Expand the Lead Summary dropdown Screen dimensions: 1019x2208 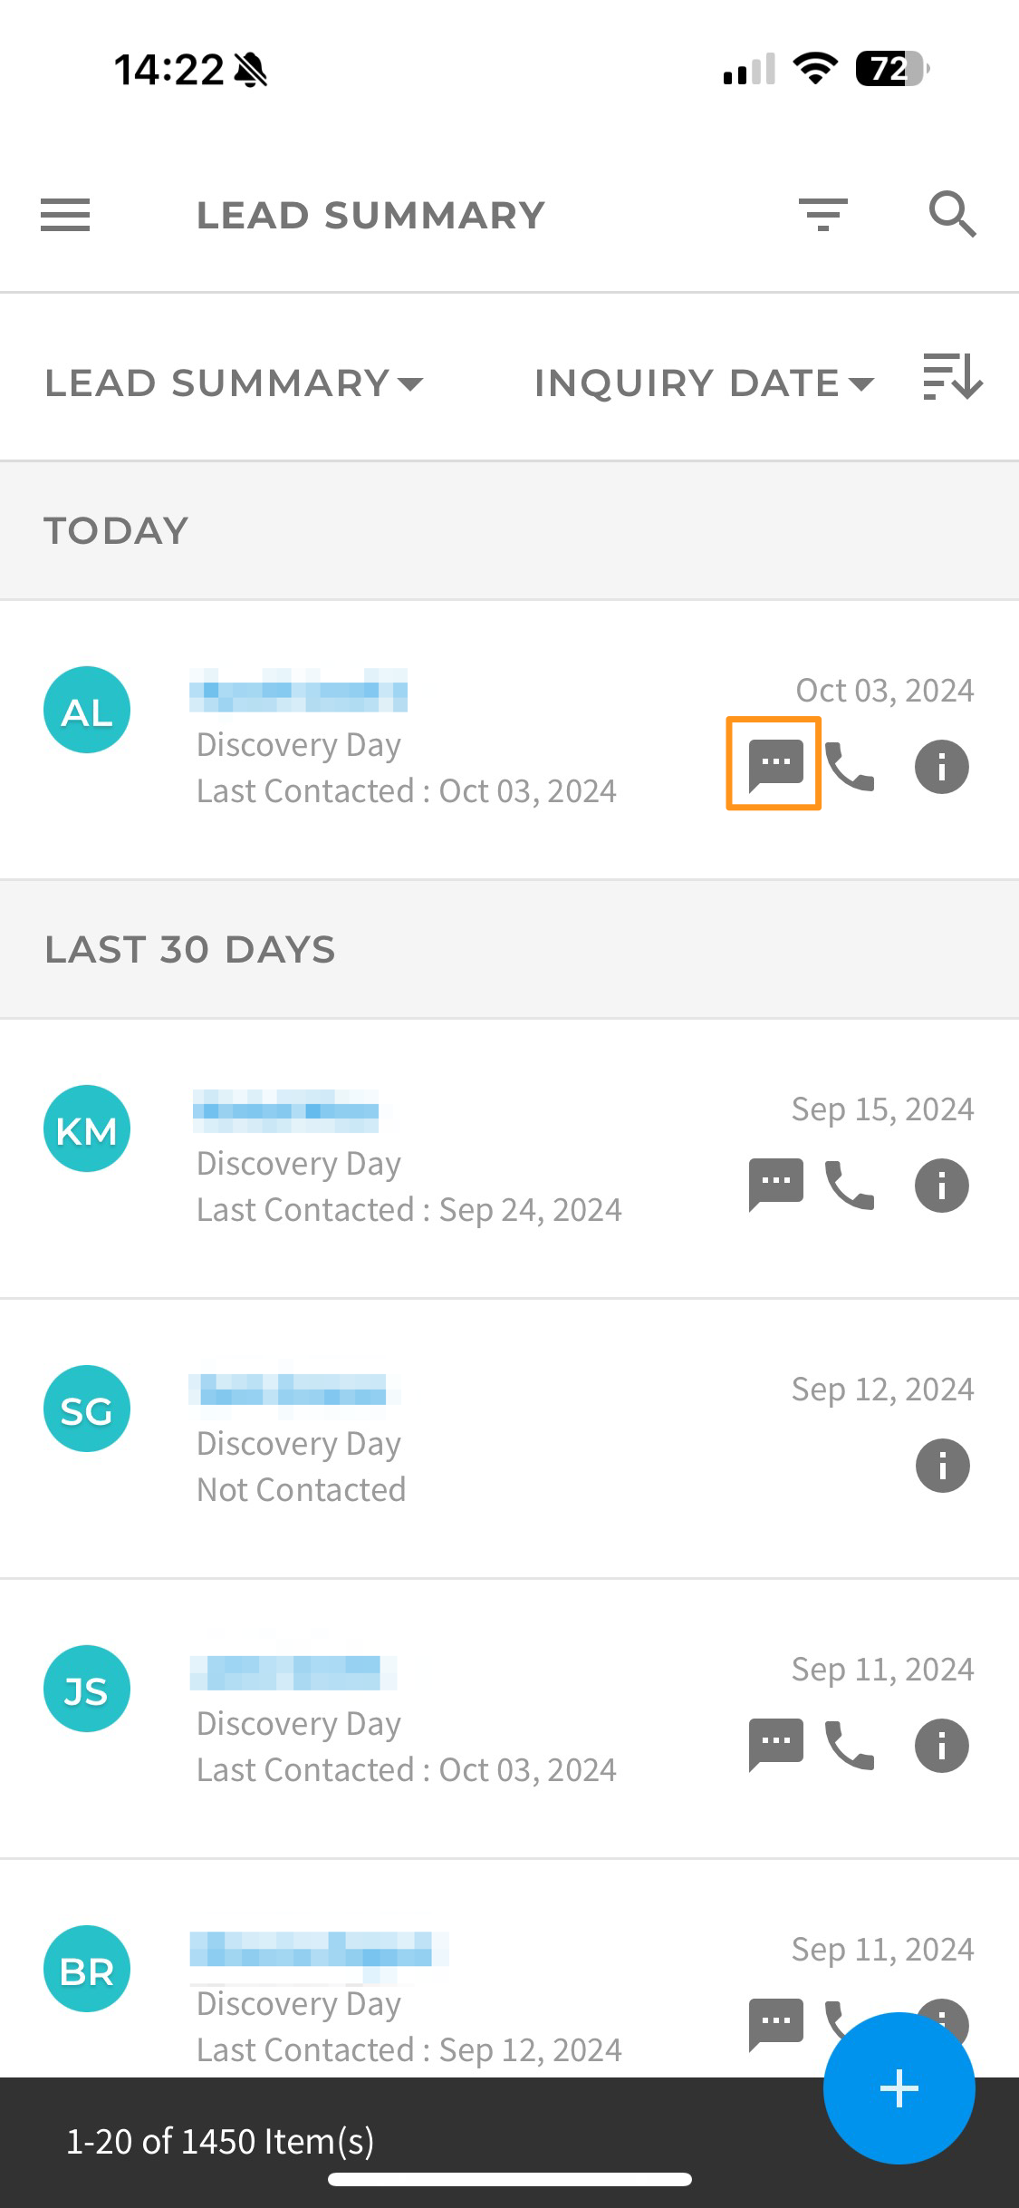pos(234,383)
